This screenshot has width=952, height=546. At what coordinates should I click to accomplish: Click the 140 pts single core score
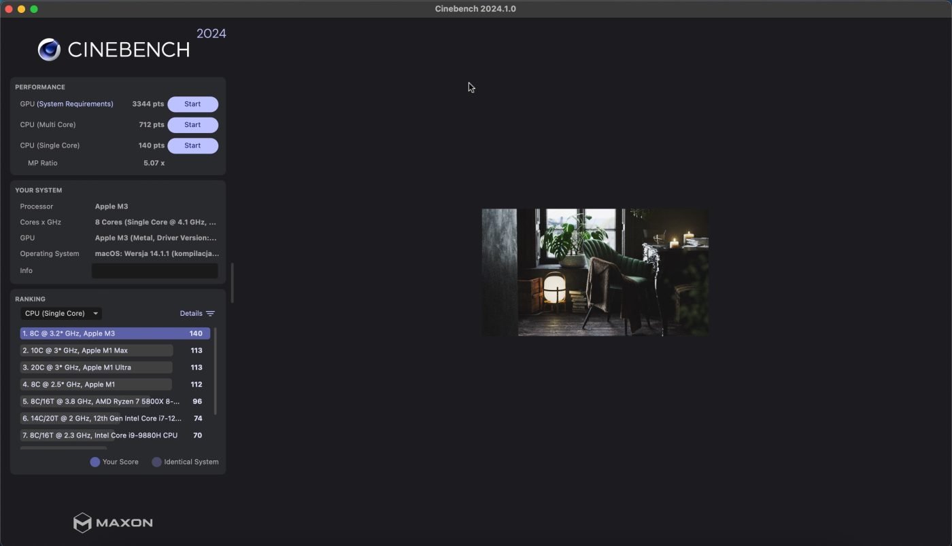[x=152, y=145]
